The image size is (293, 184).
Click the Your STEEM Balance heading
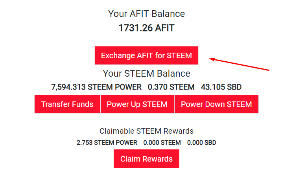click(146, 74)
